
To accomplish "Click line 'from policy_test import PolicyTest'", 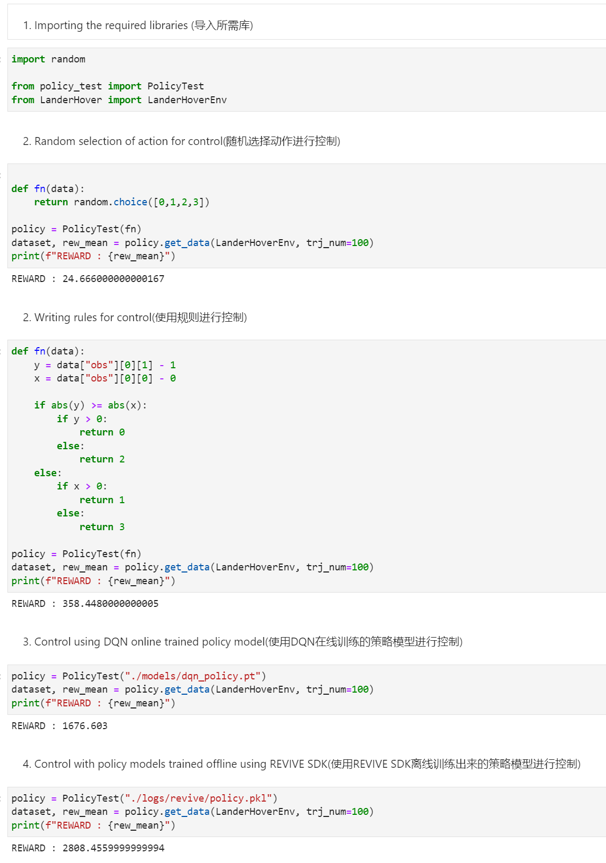I will tap(108, 86).
